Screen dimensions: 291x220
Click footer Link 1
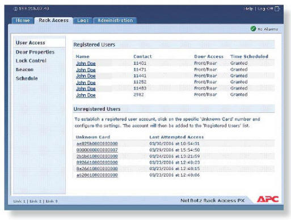pos(19,201)
